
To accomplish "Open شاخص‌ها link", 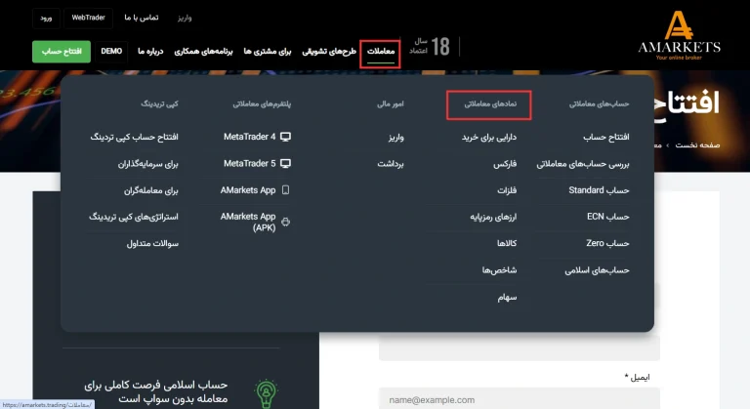I will (499, 270).
